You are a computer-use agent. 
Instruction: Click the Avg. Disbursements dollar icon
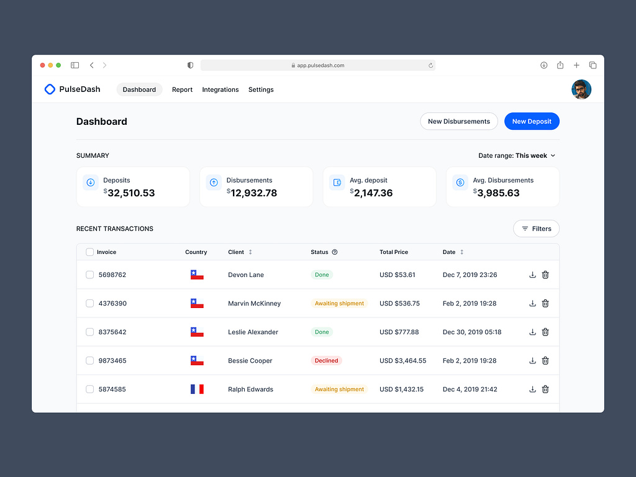(x=460, y=182)
